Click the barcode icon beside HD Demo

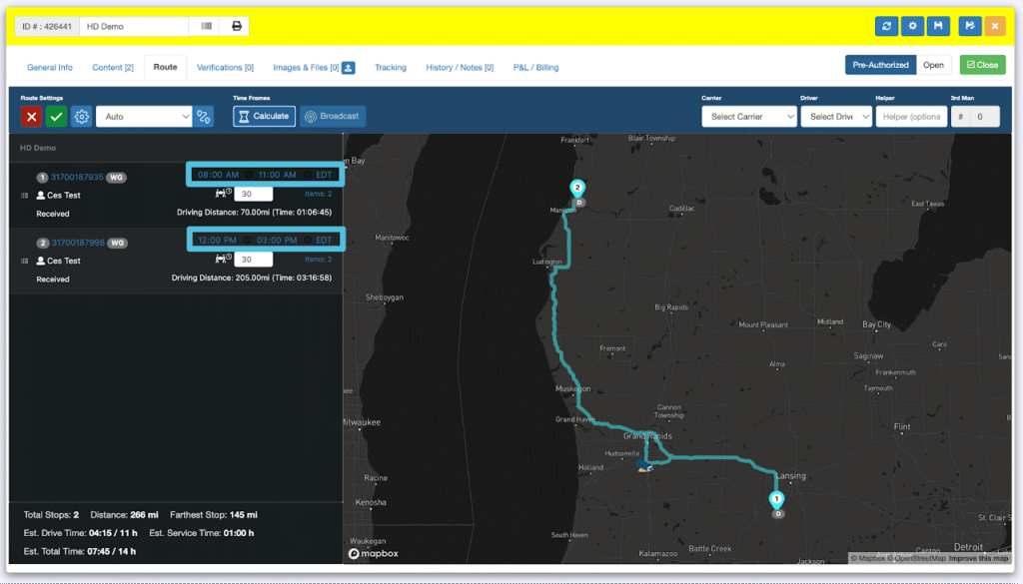tap(206, 26)
